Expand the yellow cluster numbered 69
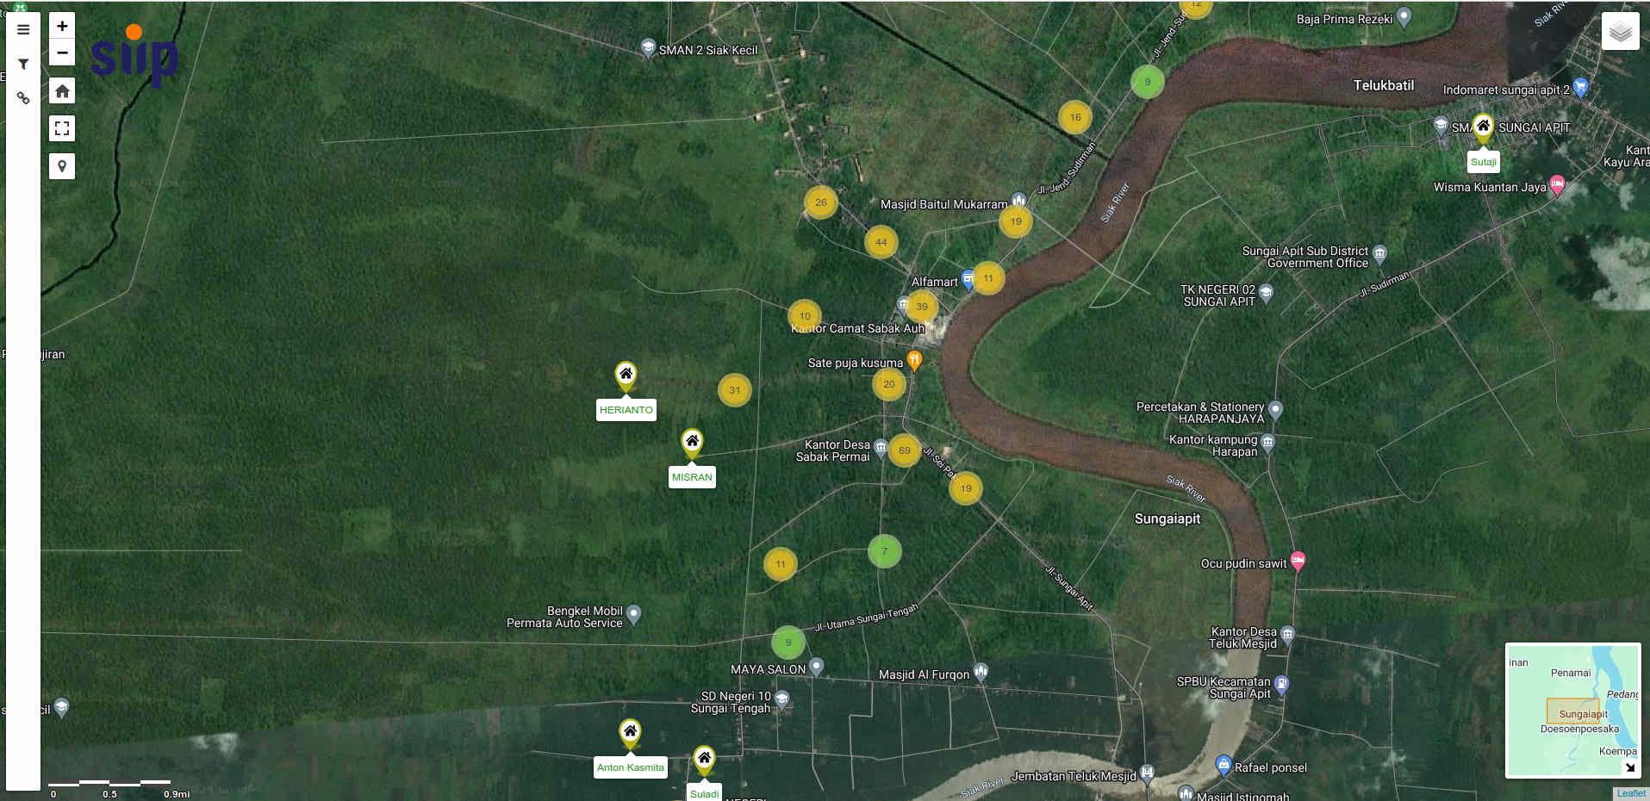The image size is (1650, 801). pyautogui.click(x=904, y=450)
